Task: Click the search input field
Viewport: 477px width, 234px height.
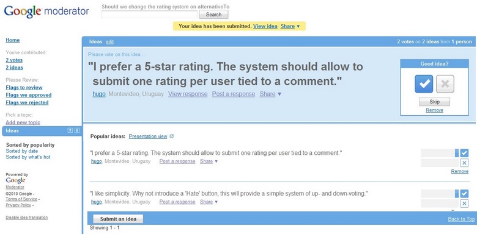Action: click(x=149, y=14)
